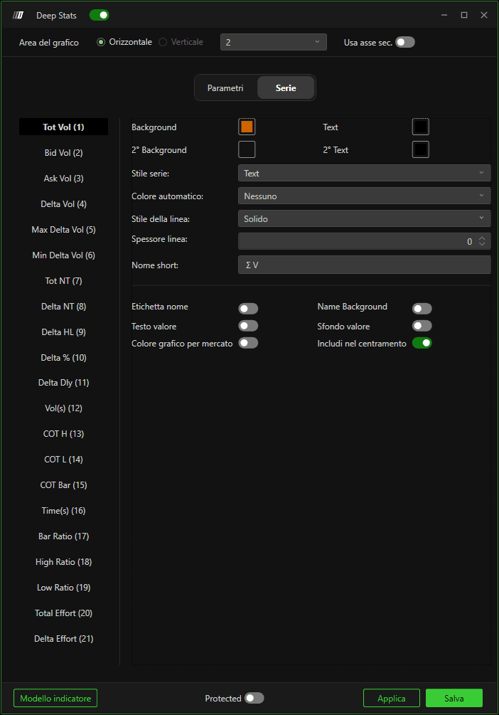Select Ask Vol (3) series

(x=63, y=179)
